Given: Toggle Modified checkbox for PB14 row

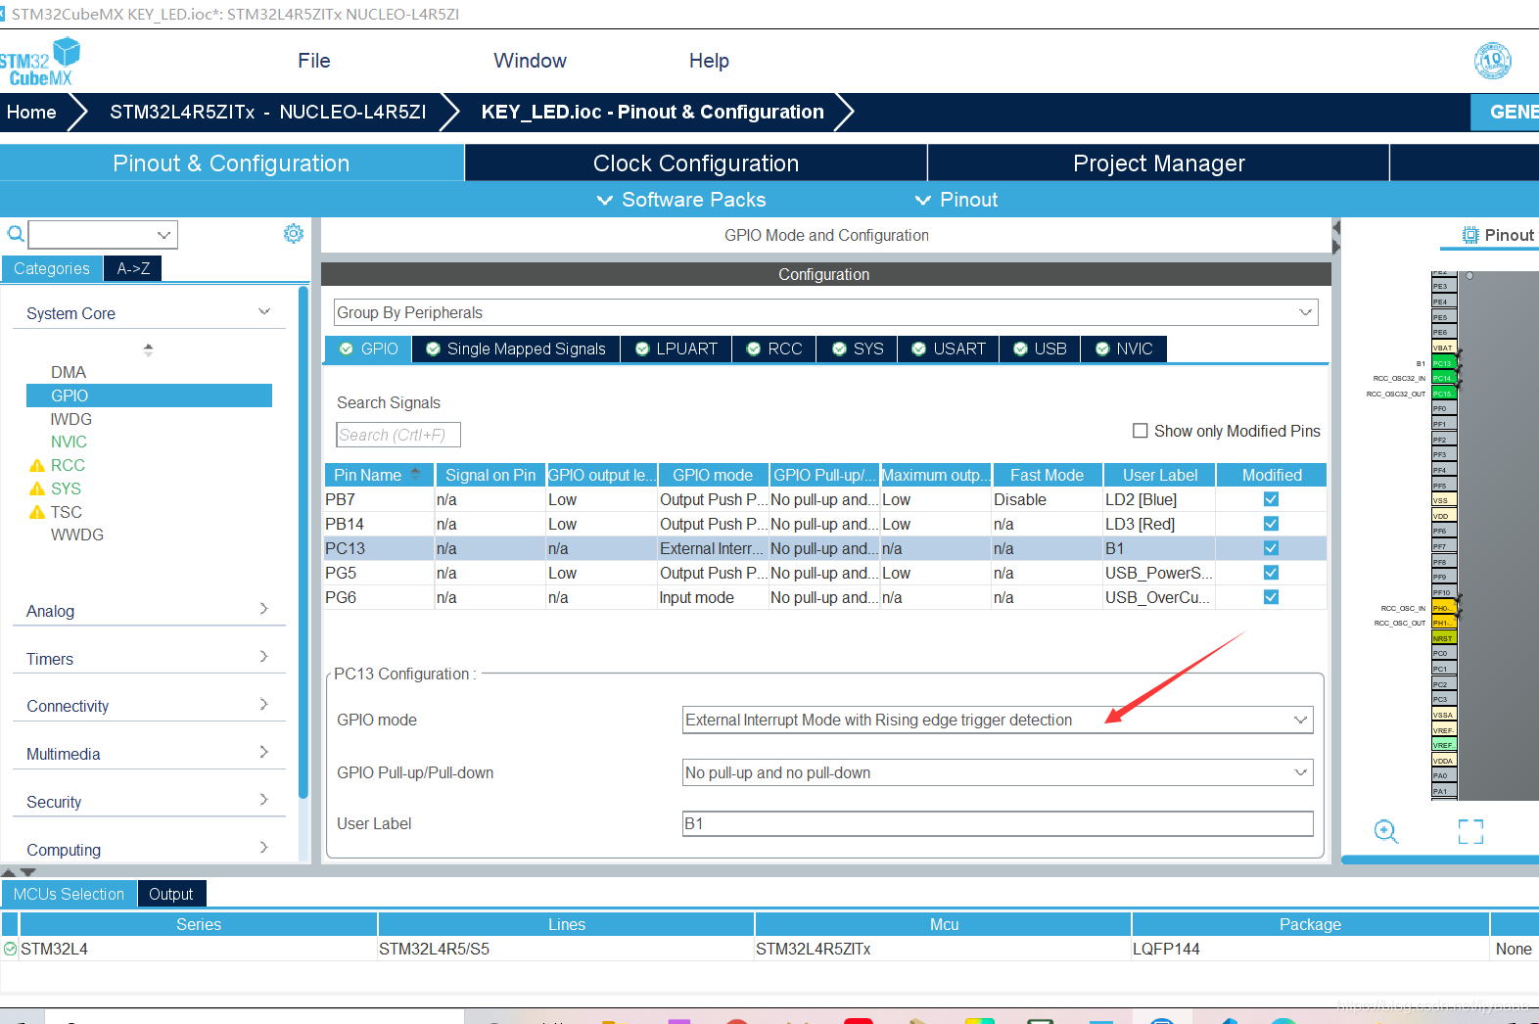Looking at the screenshot, I should click(1271, 524).
